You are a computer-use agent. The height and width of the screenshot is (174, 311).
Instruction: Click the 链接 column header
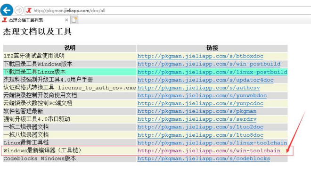click(212, 48)
